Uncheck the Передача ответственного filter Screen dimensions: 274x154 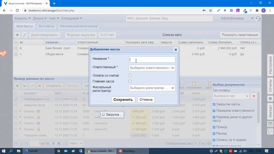pyautogui.click(x=214, y=111)
